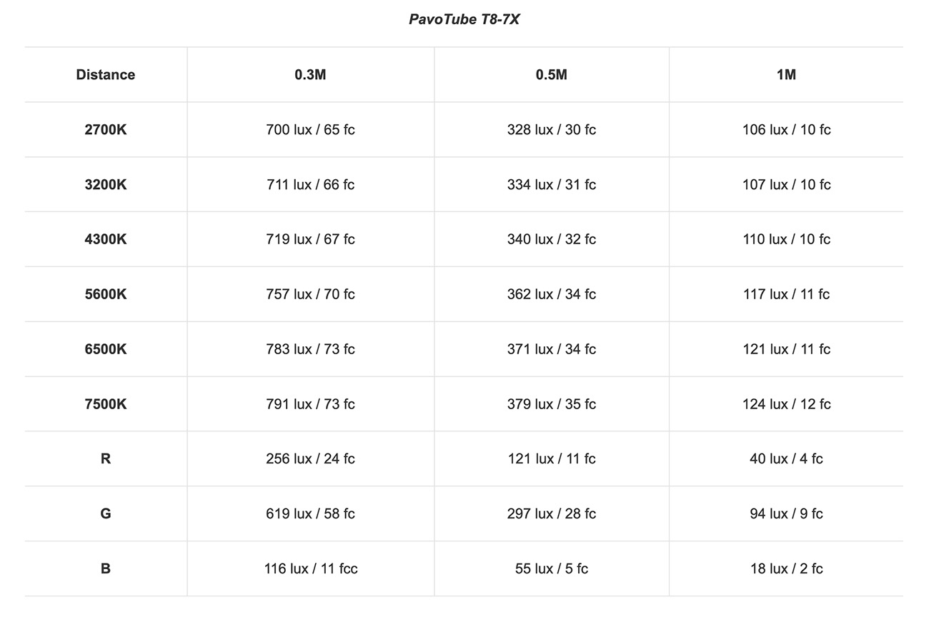Screen dimensions: 929x617
Task: Click the B row label
Action: click(x=106, y=569)
